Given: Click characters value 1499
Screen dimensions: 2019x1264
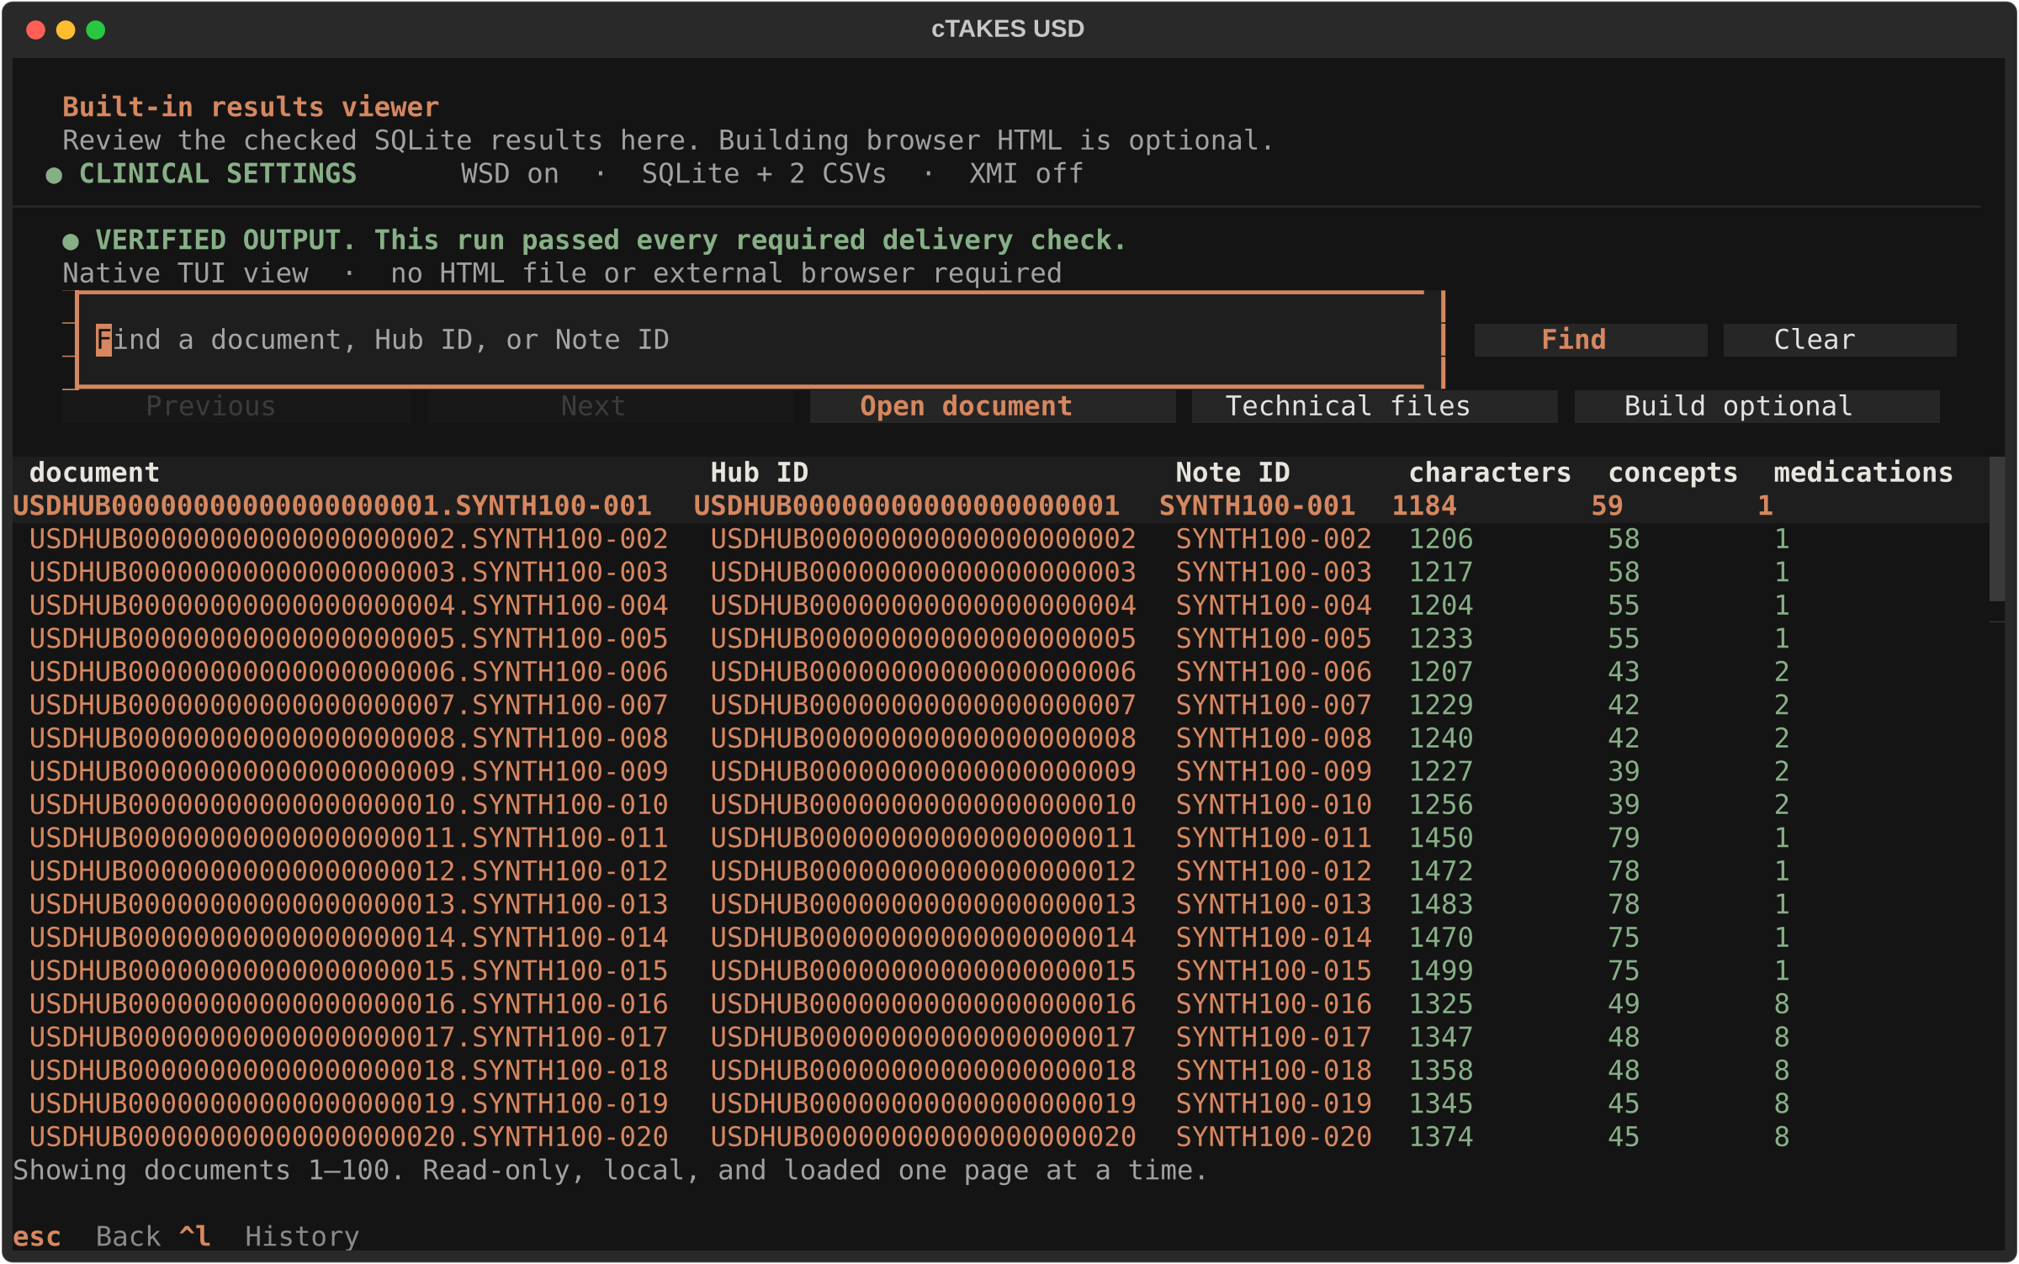Looking at the screenshot, I should tap(1441, 970).
